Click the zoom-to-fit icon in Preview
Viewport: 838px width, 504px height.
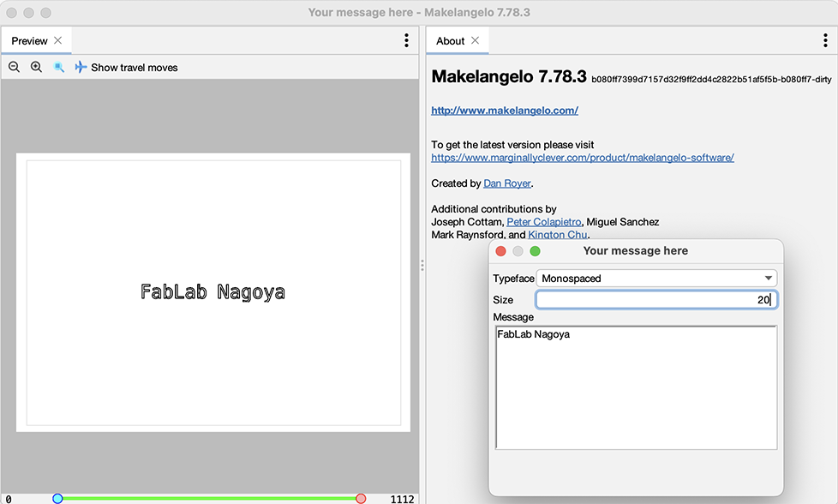[59, 68]
